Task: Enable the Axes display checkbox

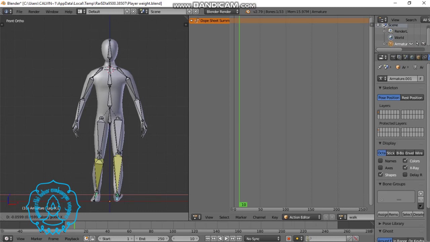Action: pyautogui.click(x=380, y=168)
